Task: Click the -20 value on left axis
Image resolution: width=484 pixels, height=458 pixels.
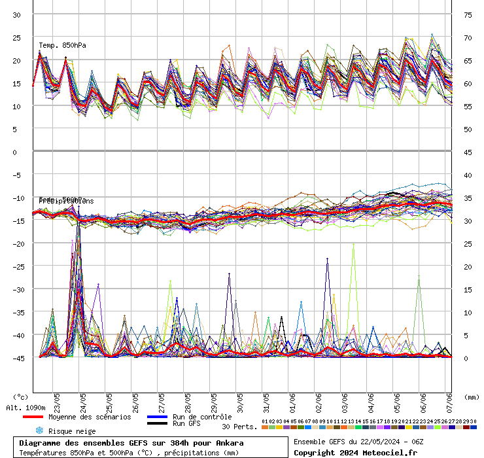Action: [18, 244]
